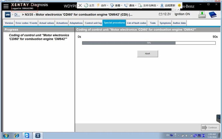Open the XENTRY hamburger menu
Screen dimensions: 222x139
click(x=6, y=6)
